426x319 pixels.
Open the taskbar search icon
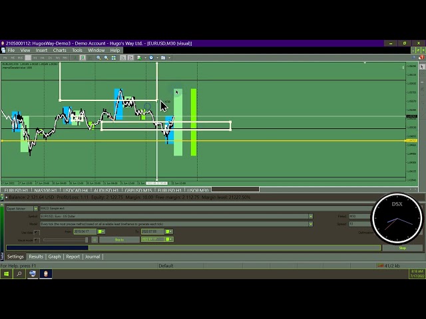(x=19, y=273)
